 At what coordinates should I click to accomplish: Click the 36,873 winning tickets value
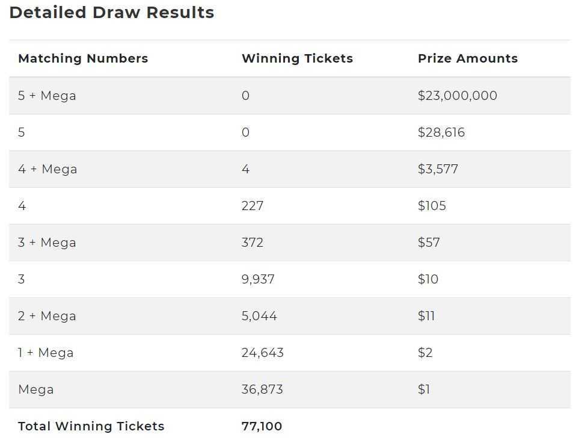262,389
